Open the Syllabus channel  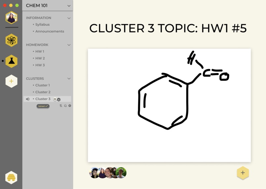click(43, 25)
